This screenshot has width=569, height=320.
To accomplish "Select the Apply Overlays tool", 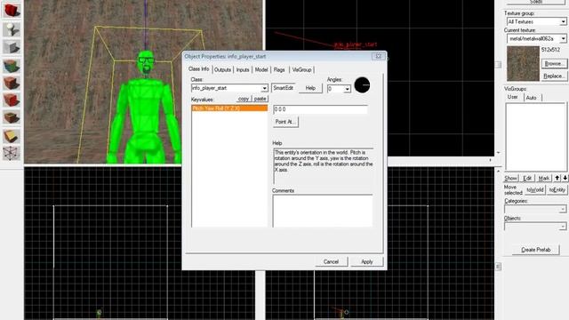I will coord(12,117).
